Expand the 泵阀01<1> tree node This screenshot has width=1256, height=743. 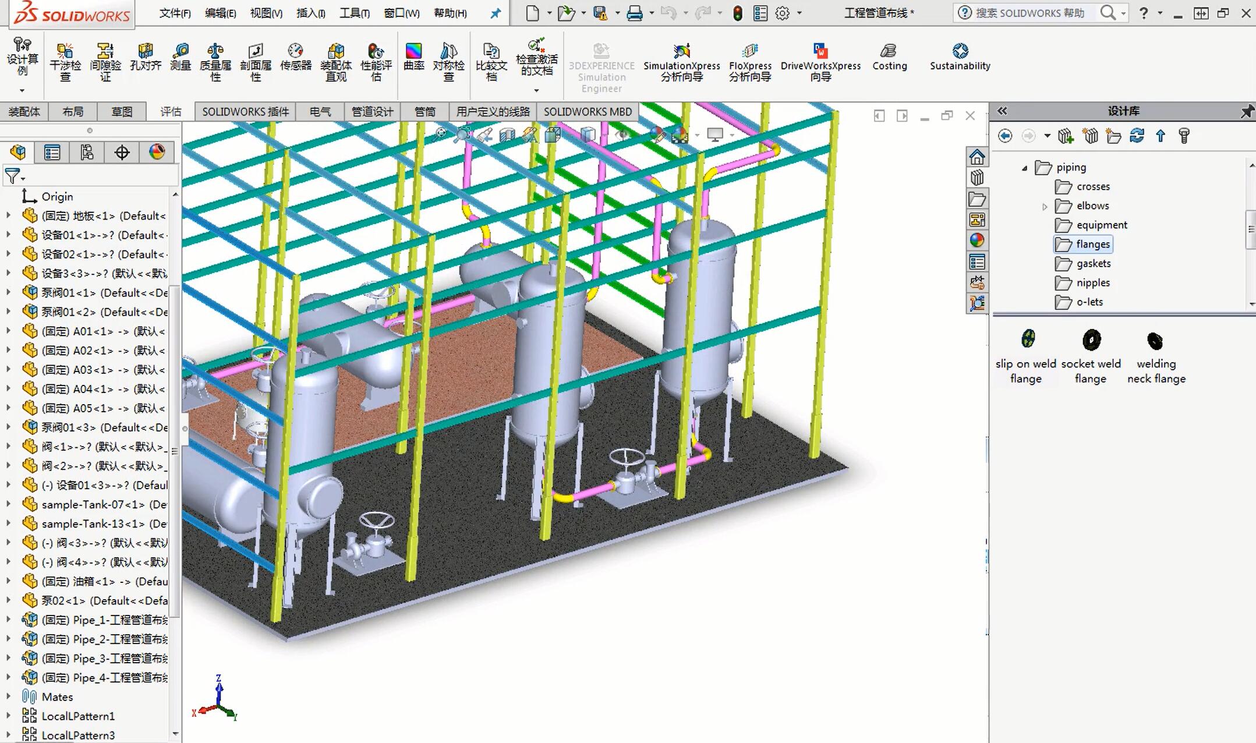(8, 292)
